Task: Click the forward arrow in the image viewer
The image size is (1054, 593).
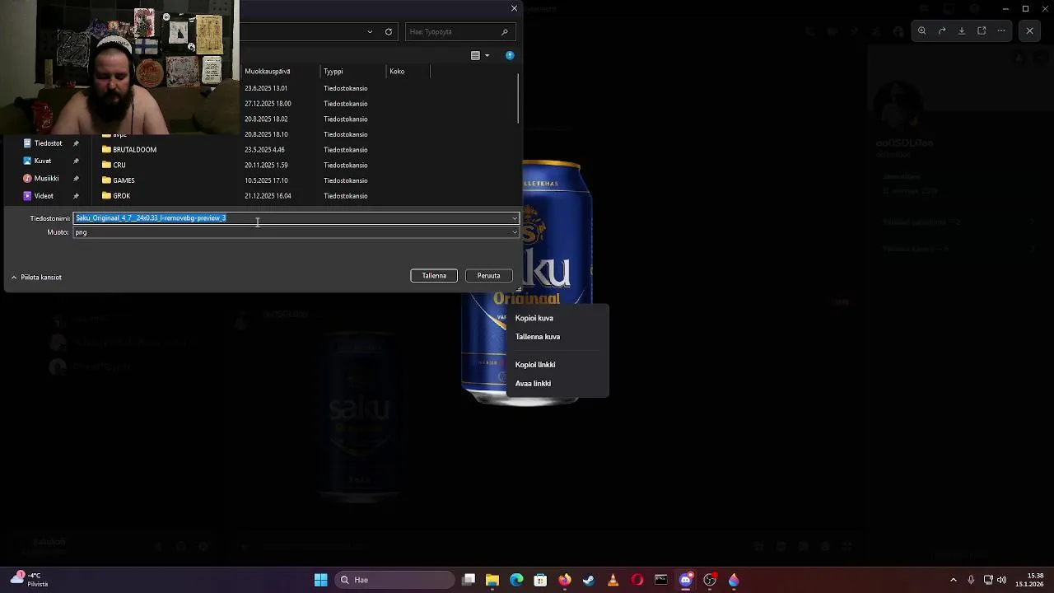Action: pos(942,31)
